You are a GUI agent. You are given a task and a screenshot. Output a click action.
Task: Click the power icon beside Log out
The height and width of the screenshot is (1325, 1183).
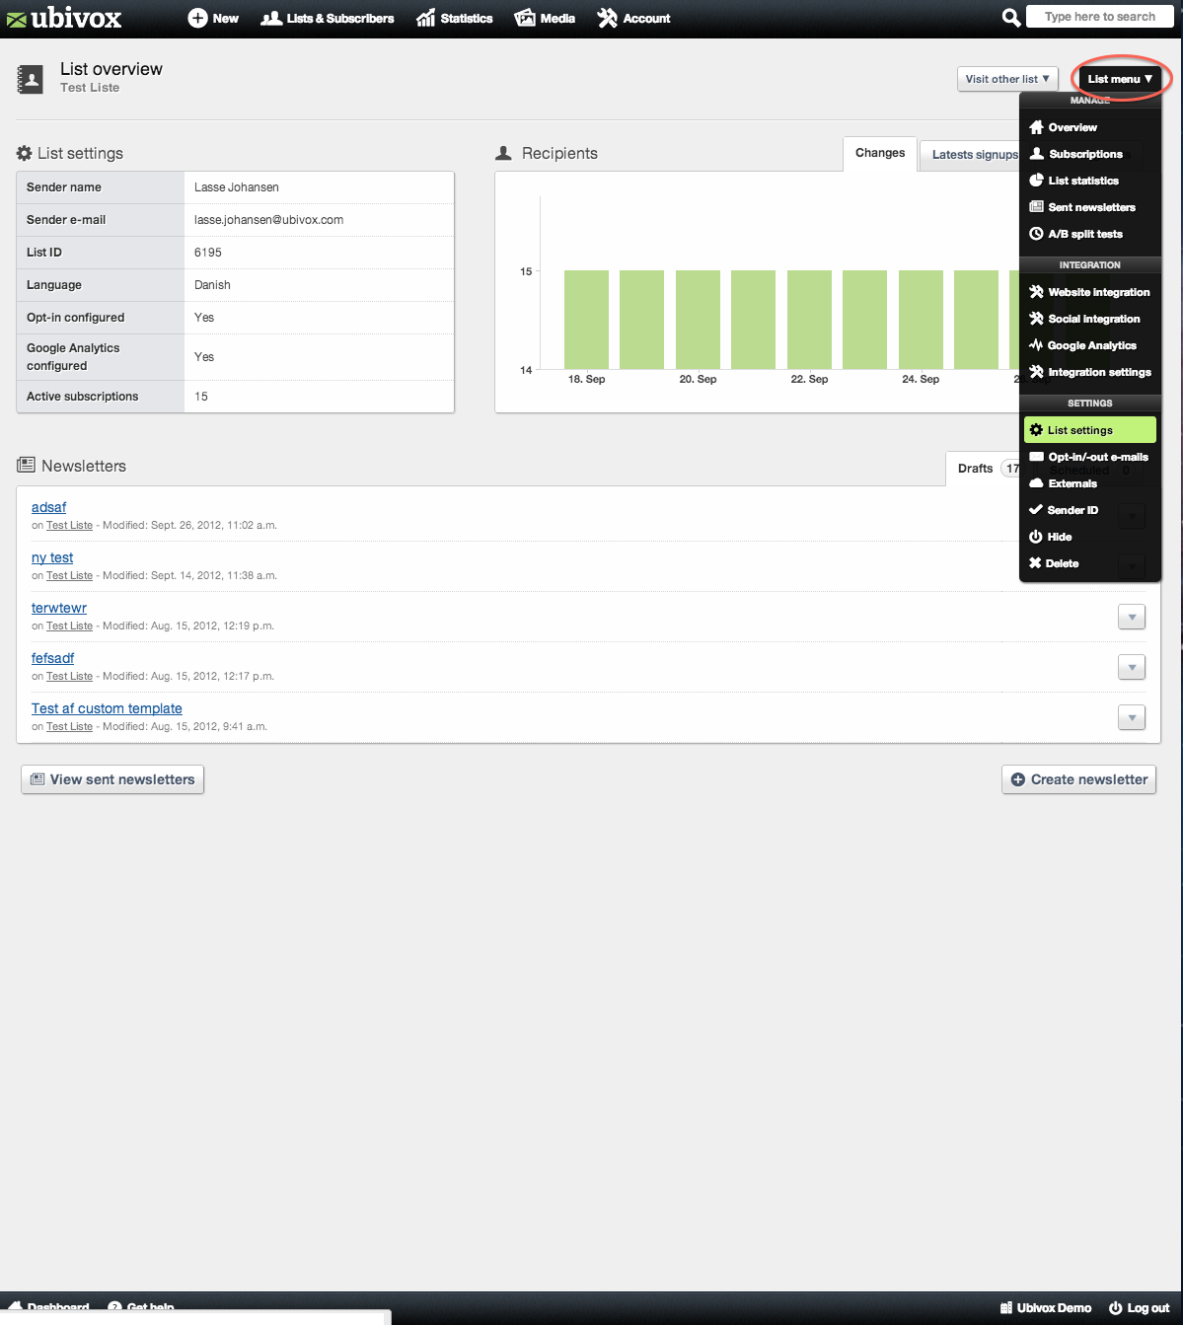pyautogui.click(x=1116, y=1308)
